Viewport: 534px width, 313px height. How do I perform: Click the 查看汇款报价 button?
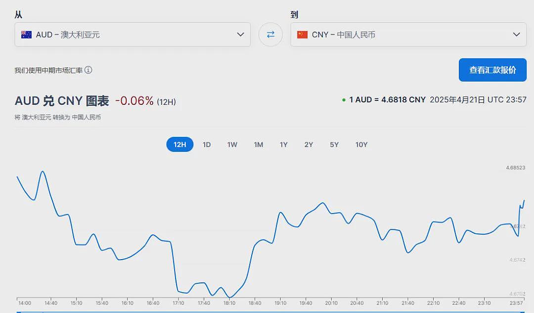tap(492, 70)
